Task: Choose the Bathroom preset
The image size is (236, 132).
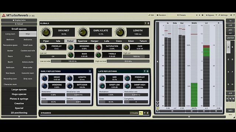Action: [x=10, y=67]
